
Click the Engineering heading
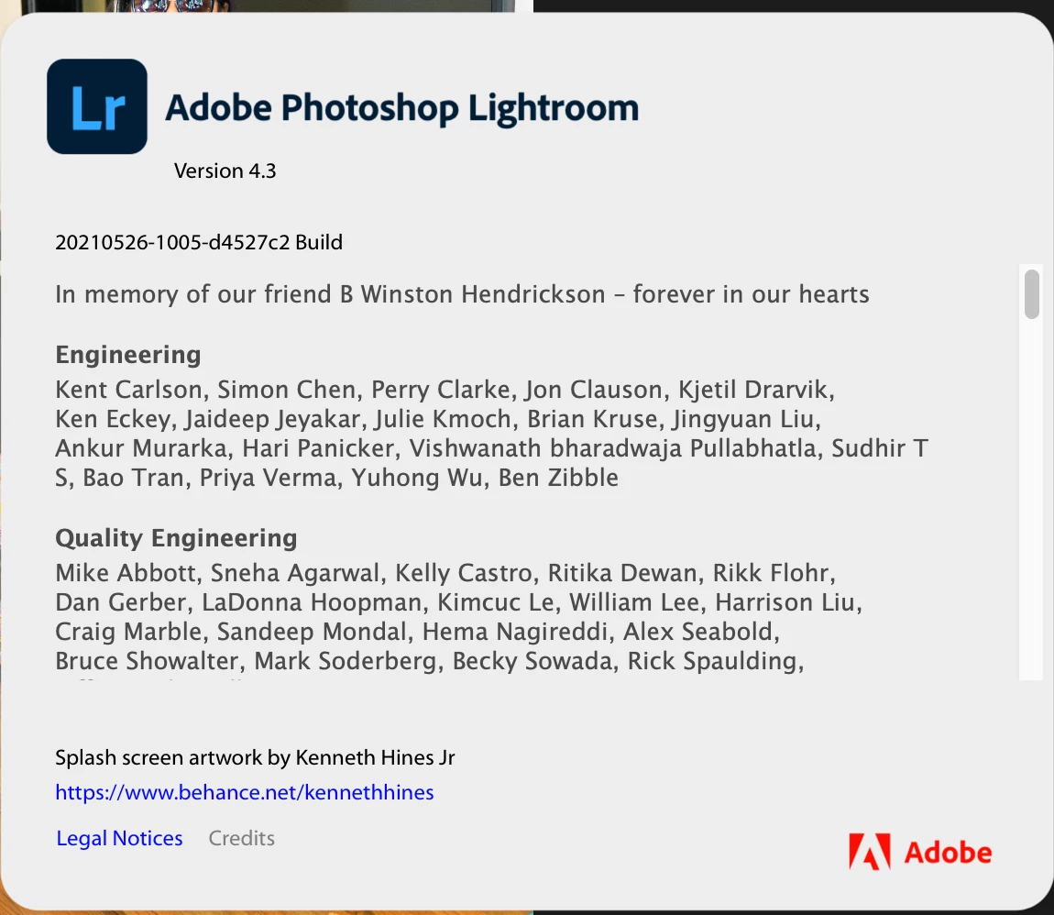pyautogui.click(x=128, y=356)
